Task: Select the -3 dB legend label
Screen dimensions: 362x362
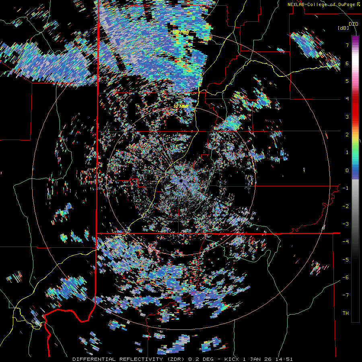Action: point(346,224)
